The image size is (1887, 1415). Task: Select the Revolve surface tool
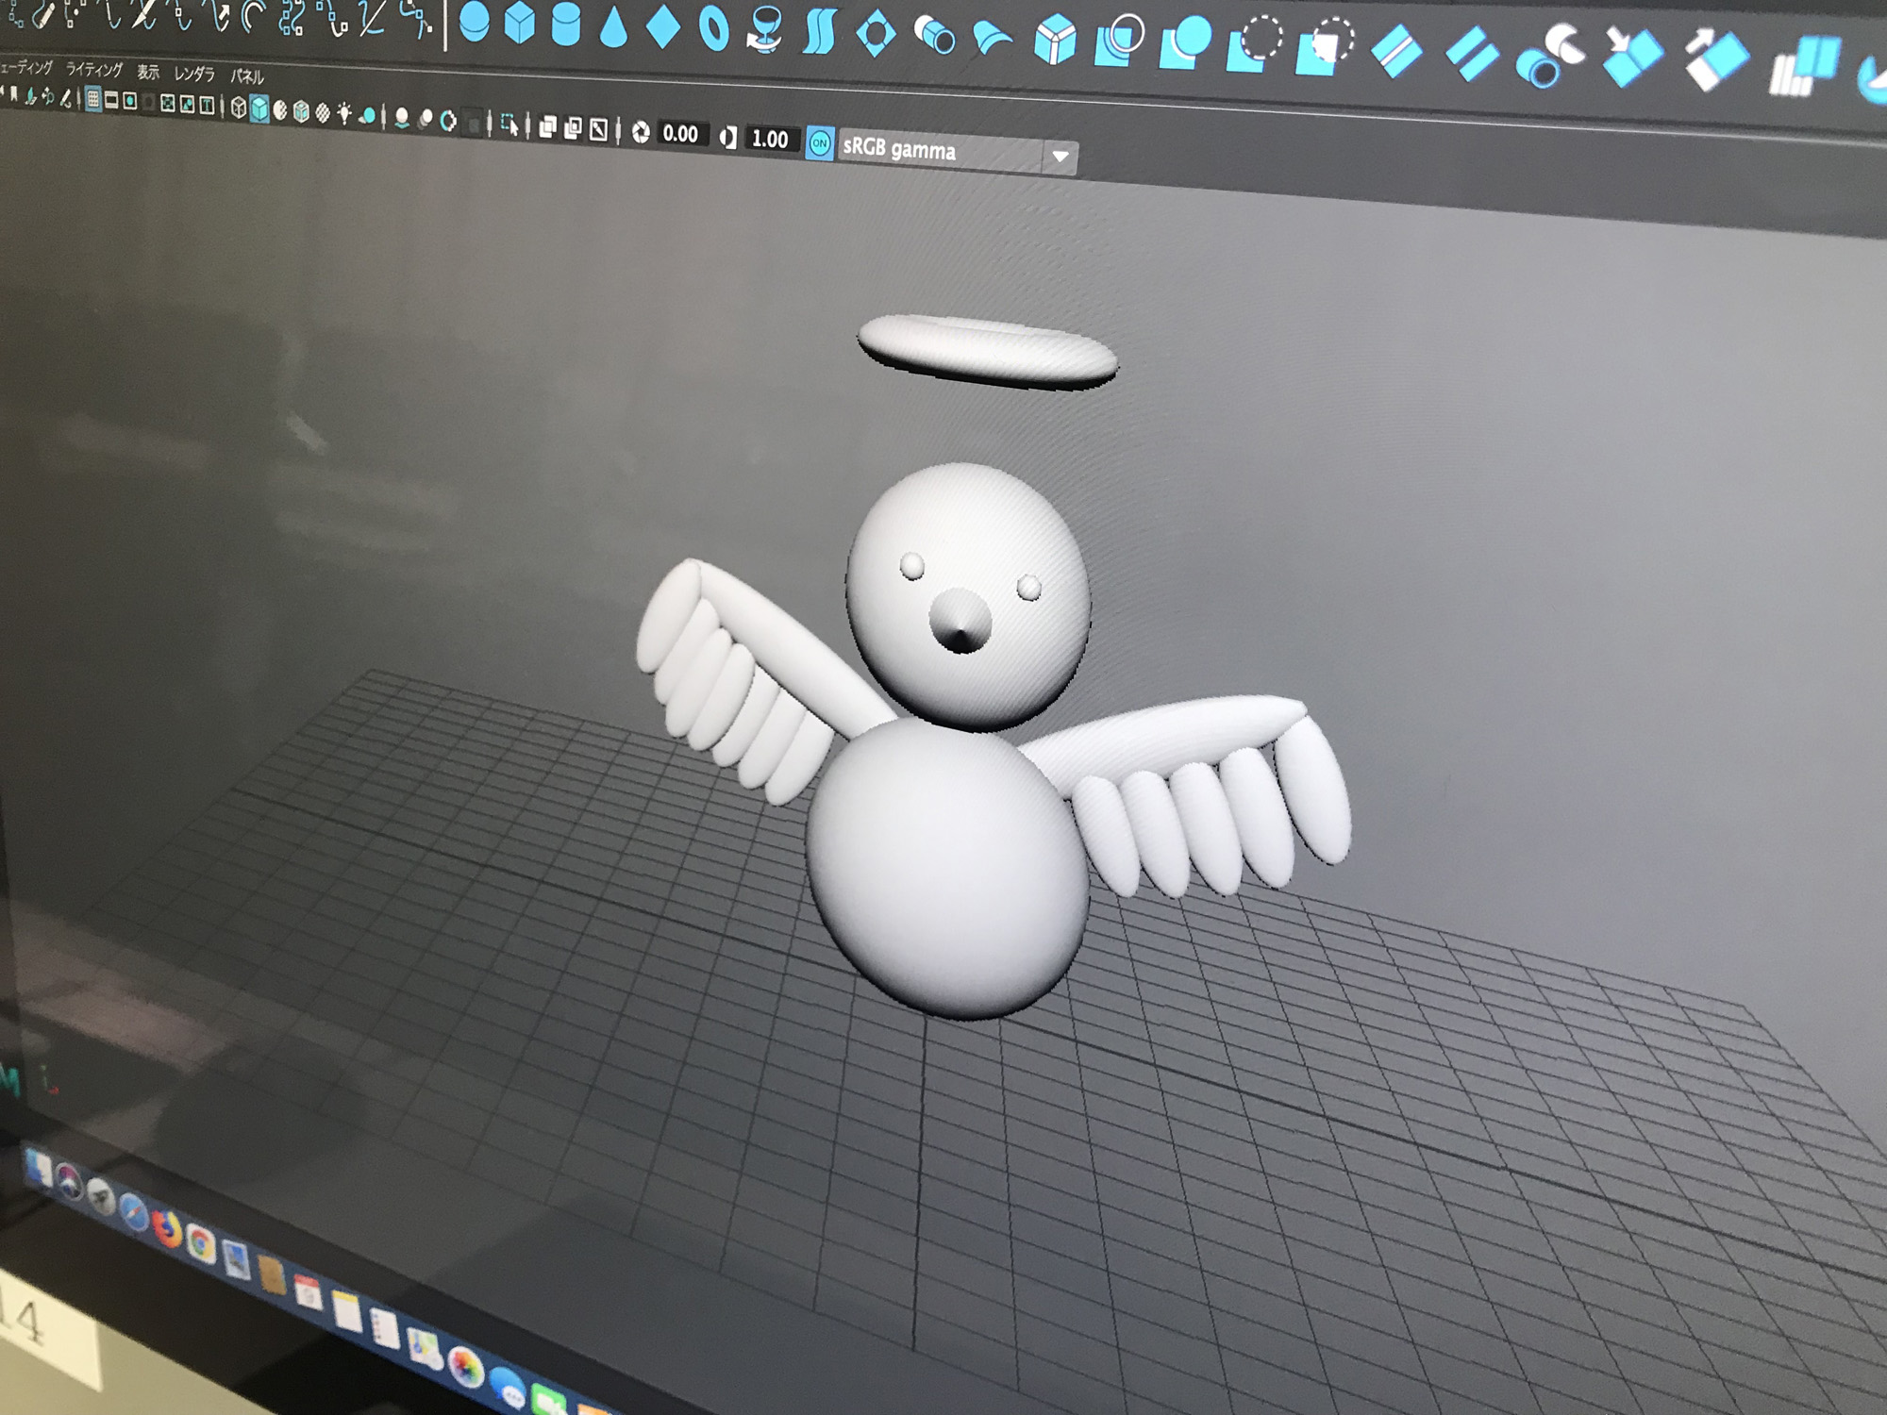763,31
